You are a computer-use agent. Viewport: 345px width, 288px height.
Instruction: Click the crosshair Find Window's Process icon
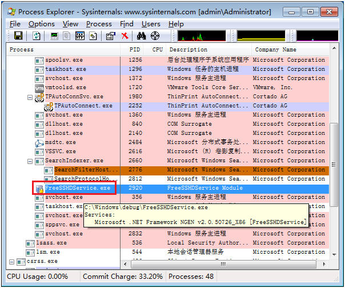(155, 35)
